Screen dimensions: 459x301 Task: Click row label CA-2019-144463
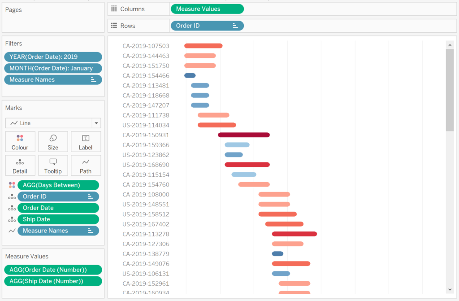tap(146, 56)
